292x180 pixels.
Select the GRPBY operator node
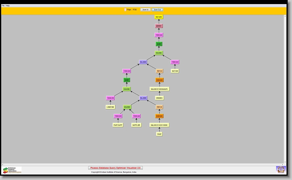(159, 26)
